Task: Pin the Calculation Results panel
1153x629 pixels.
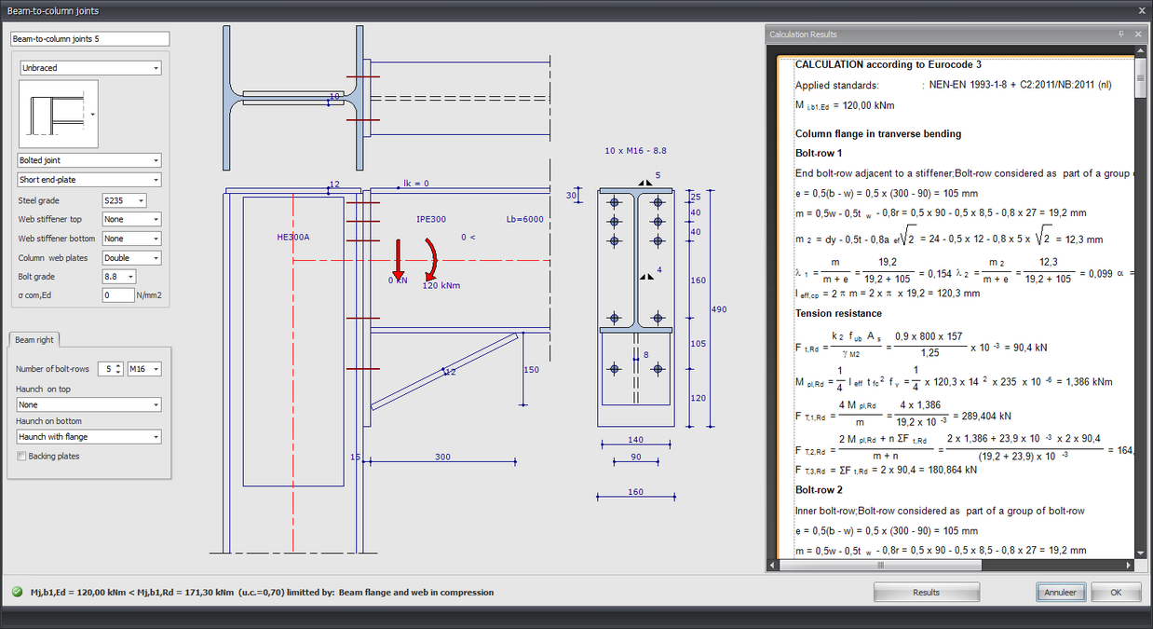Action: 1122,34
